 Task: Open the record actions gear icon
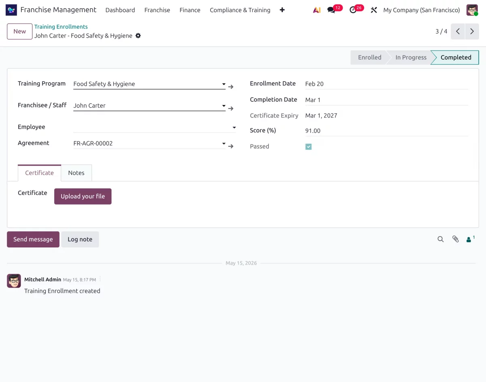(x=138, y=36)
